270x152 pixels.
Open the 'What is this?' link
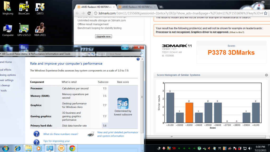point(237,32)
